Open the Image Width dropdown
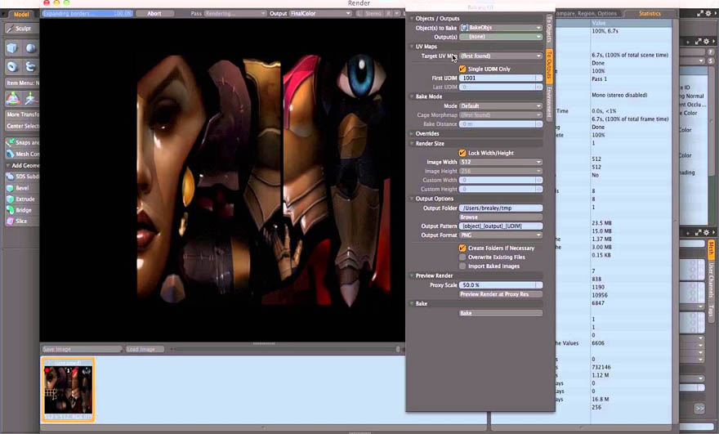Image resolution: width=719 pixels, height=434 pixels. pos(501,162)
